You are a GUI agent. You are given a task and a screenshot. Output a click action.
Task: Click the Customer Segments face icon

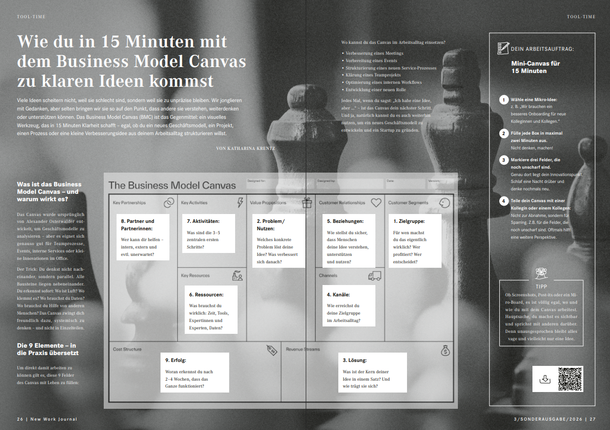445,203
